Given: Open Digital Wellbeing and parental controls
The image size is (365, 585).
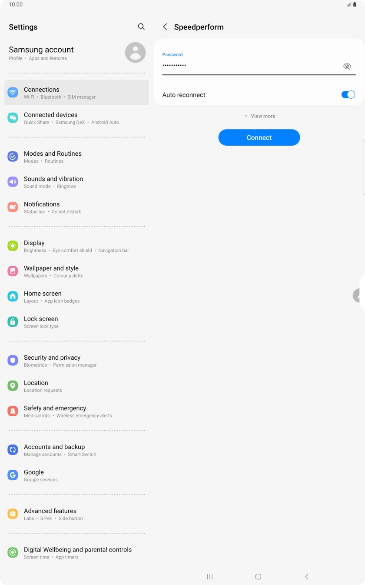Looking at the screenshot, I should 76,553.
